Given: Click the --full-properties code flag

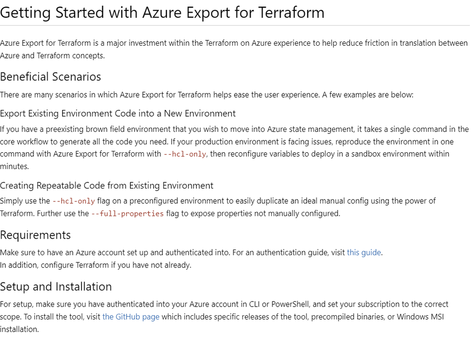Looking at the screenshot, I should (127, 214).
